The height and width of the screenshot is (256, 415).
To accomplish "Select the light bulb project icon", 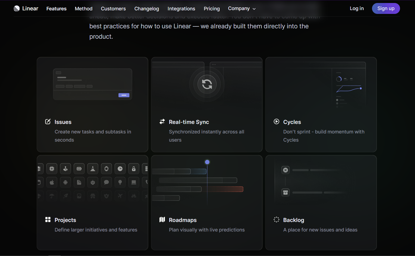I will click(x=120, y=182).
